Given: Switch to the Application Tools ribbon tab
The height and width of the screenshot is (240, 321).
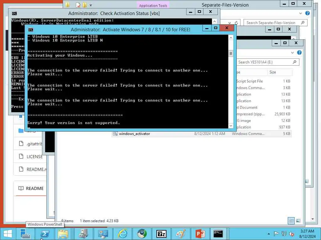Looking at the screenshot, I should tap(153, 6).
